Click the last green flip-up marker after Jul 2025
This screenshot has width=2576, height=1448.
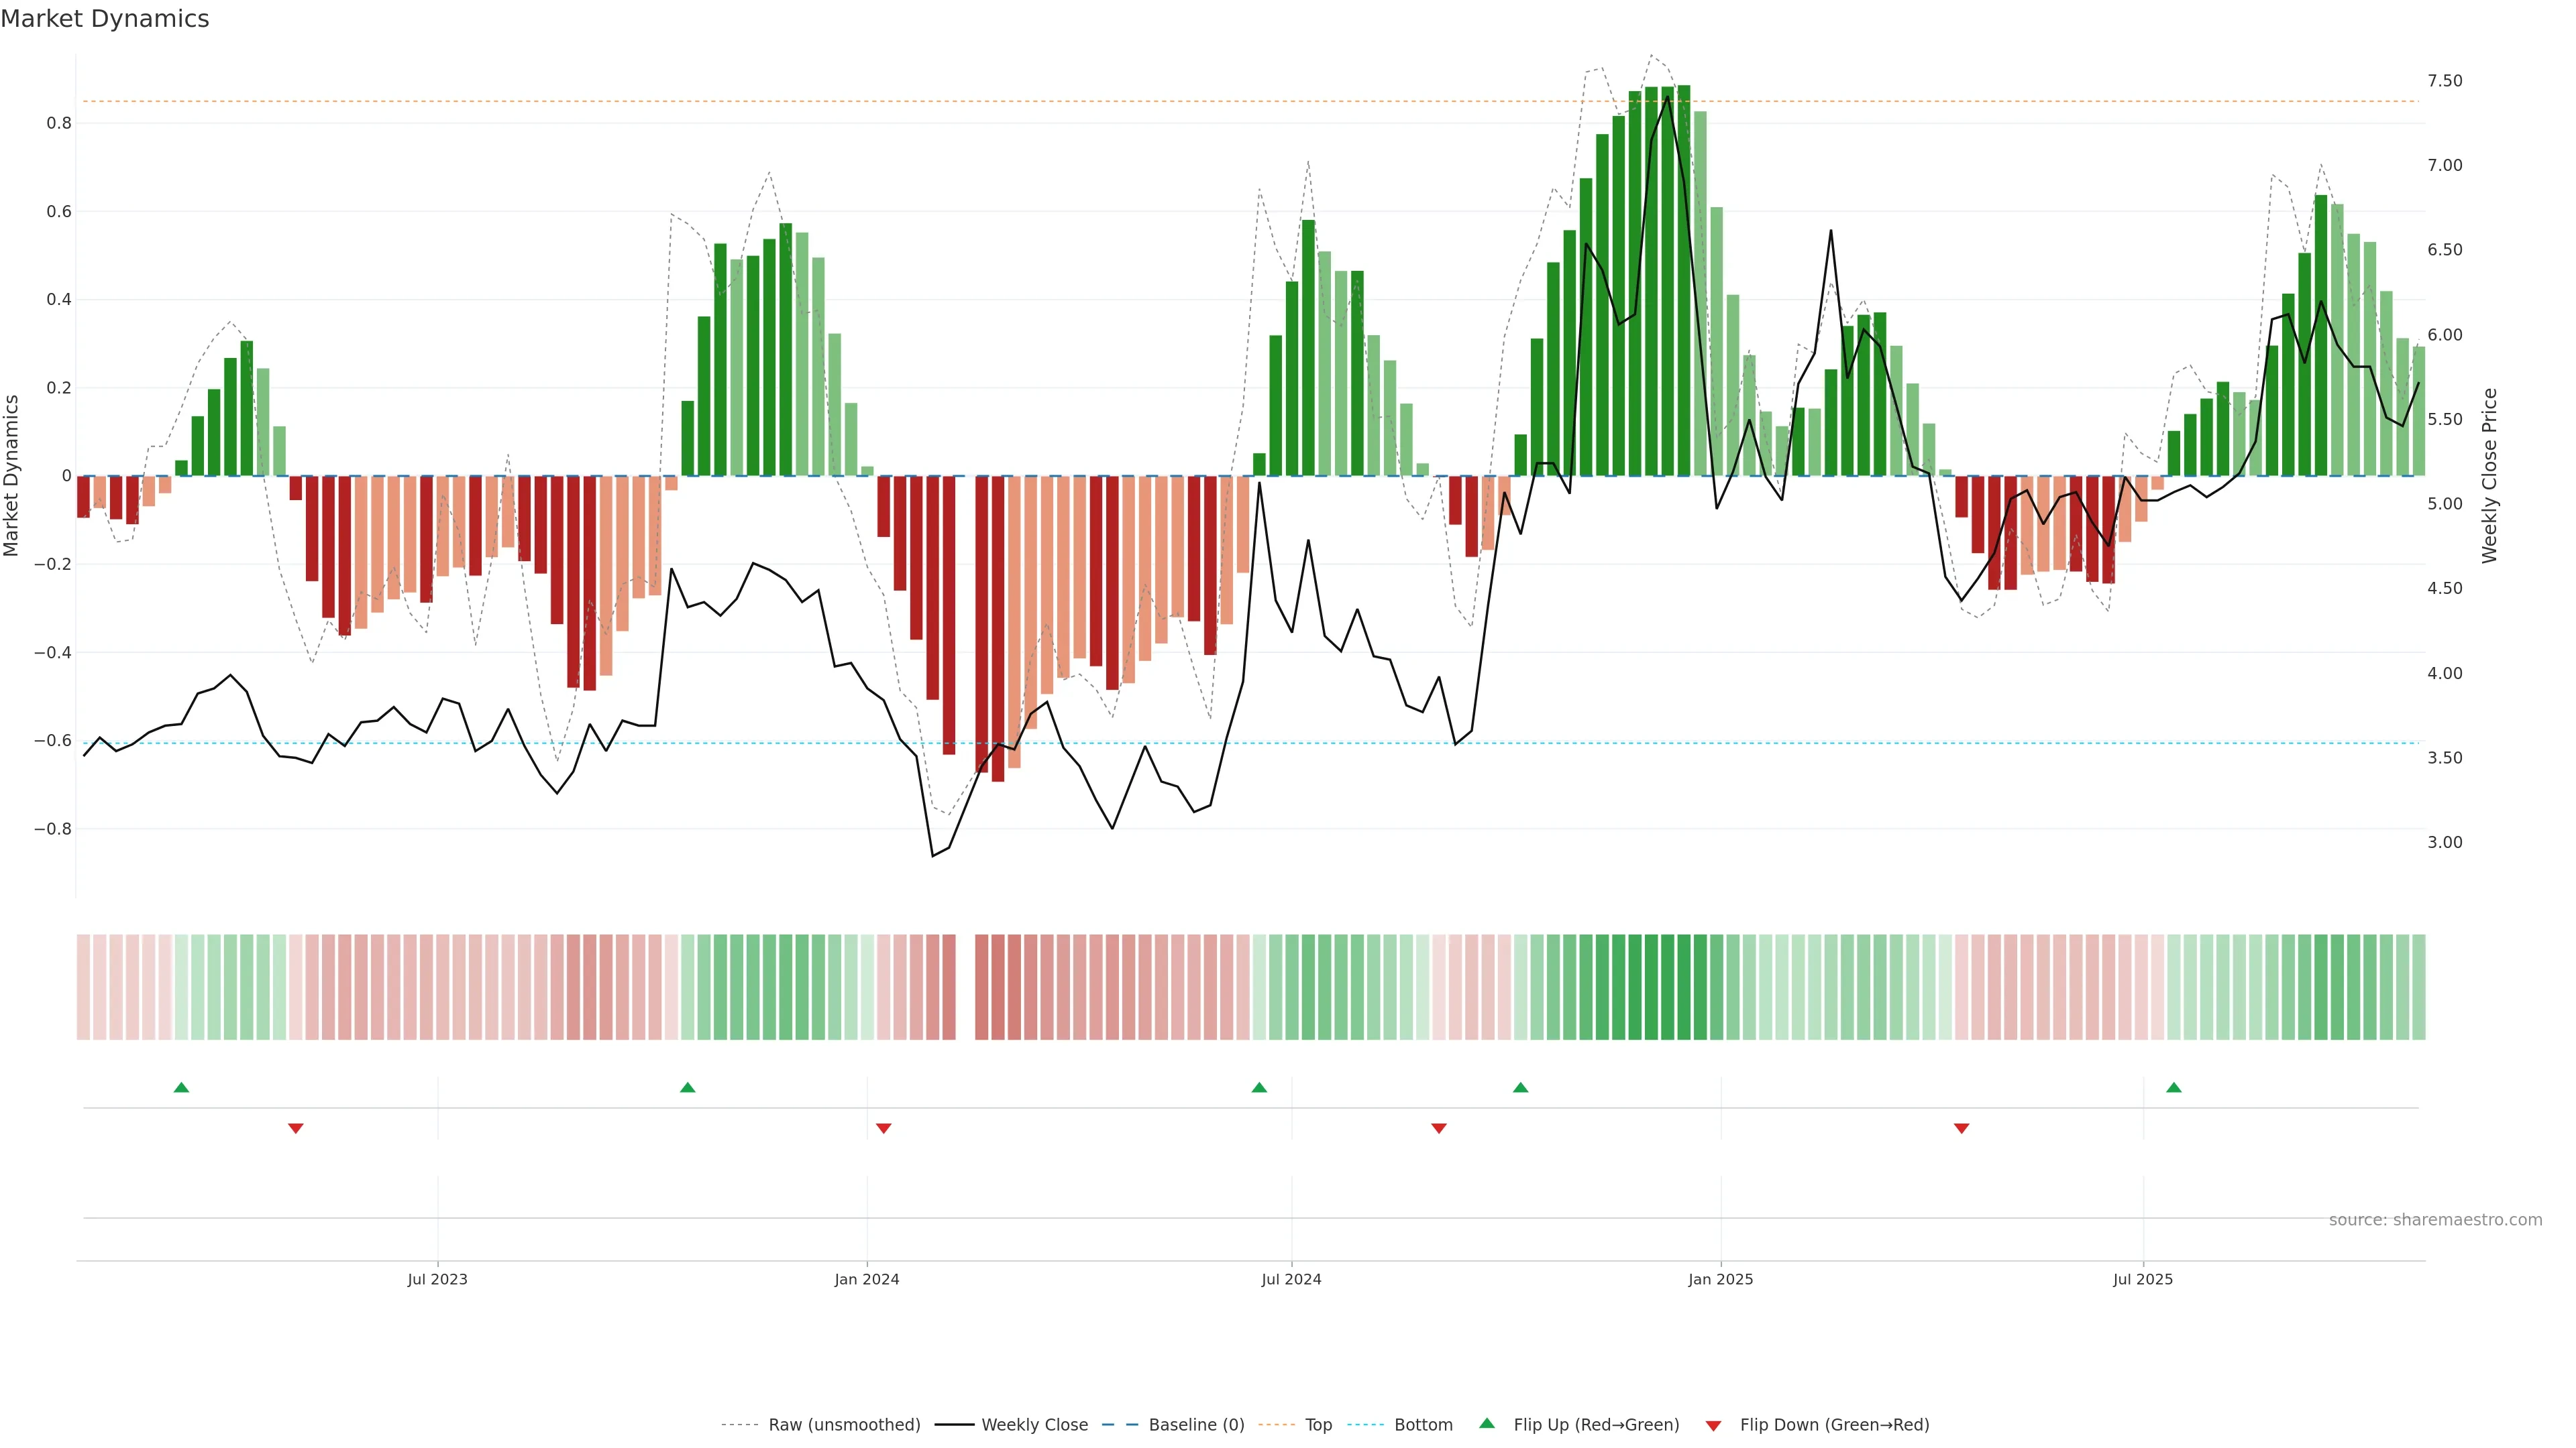coord(2173,1087)
